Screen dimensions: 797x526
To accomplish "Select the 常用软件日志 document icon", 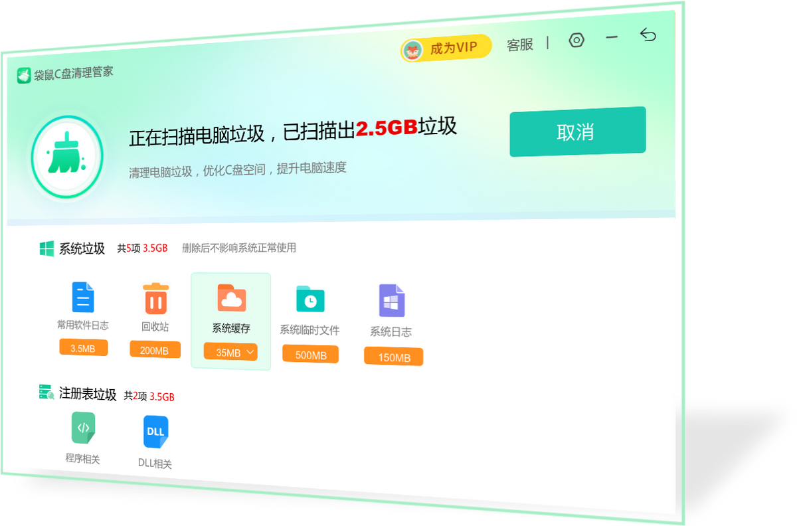I will pyautogui.click(x=83, y=297).
